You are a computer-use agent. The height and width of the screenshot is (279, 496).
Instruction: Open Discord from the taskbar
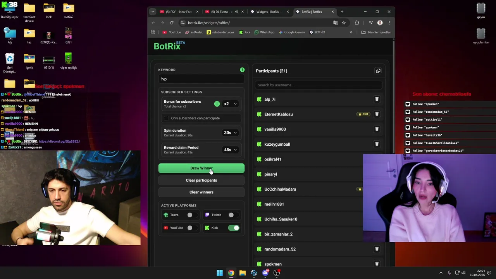pyautogui.click(x=265, y=273)
